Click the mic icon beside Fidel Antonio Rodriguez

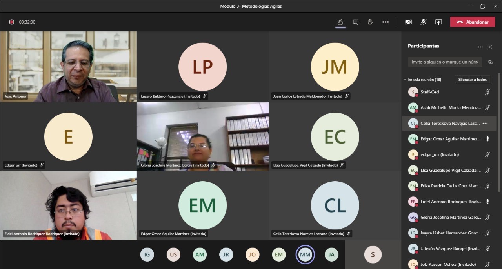tap(487, 202)
